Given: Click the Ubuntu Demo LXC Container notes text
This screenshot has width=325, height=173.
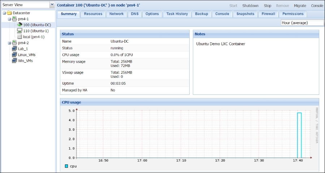Looking at the screenshot, I should 221,44.
